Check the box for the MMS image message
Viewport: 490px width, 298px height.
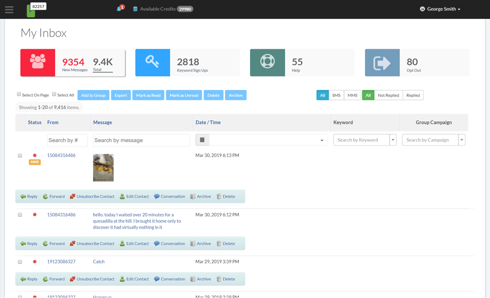click(20, 155)
